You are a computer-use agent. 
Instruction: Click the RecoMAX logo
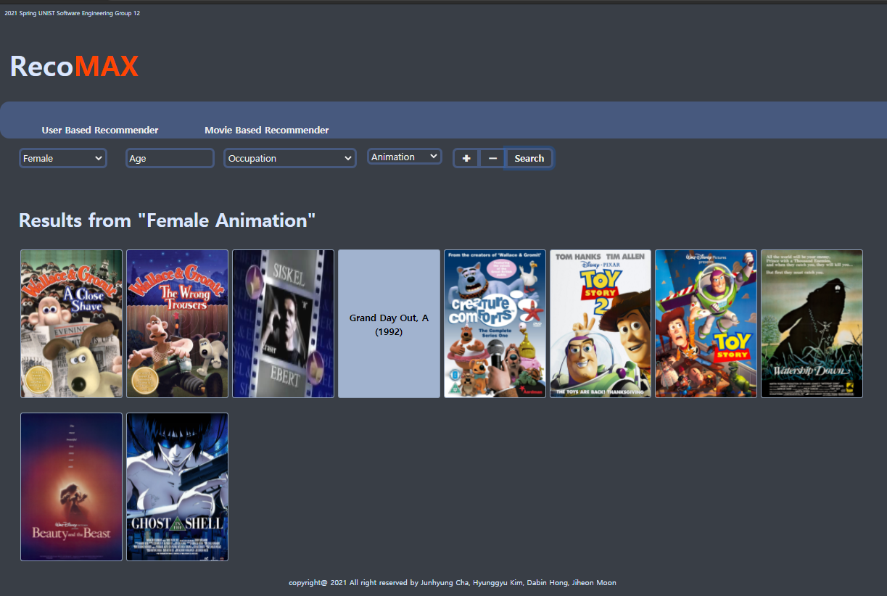click(73, 67)
